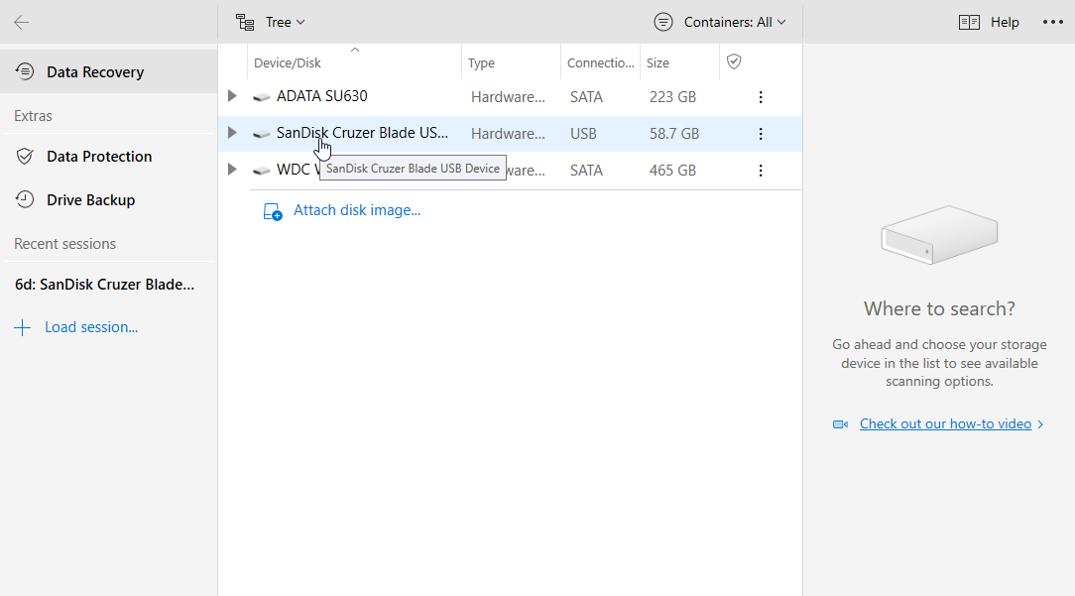The image size is (1075, 596).
Task: Open ADATA SU630 row options menu
Action: pos(761,97)
